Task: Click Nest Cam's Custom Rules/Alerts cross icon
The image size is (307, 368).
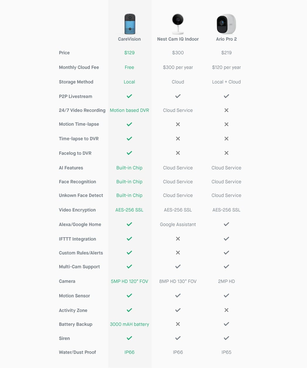Action: pos(178,253)
